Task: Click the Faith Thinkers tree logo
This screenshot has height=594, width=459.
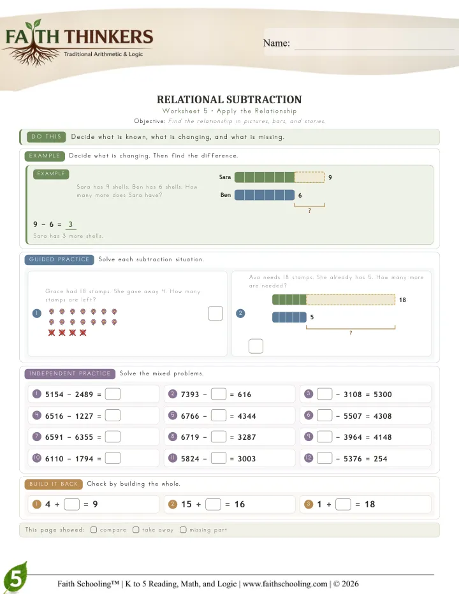Action: click(x=79, y=43)
